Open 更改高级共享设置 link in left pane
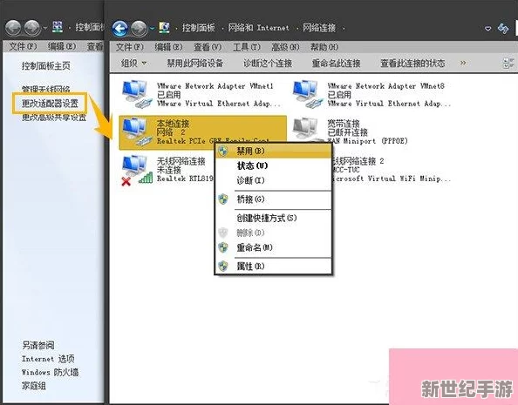Viewport: 518px width, 405px height. tap(54, 118)
